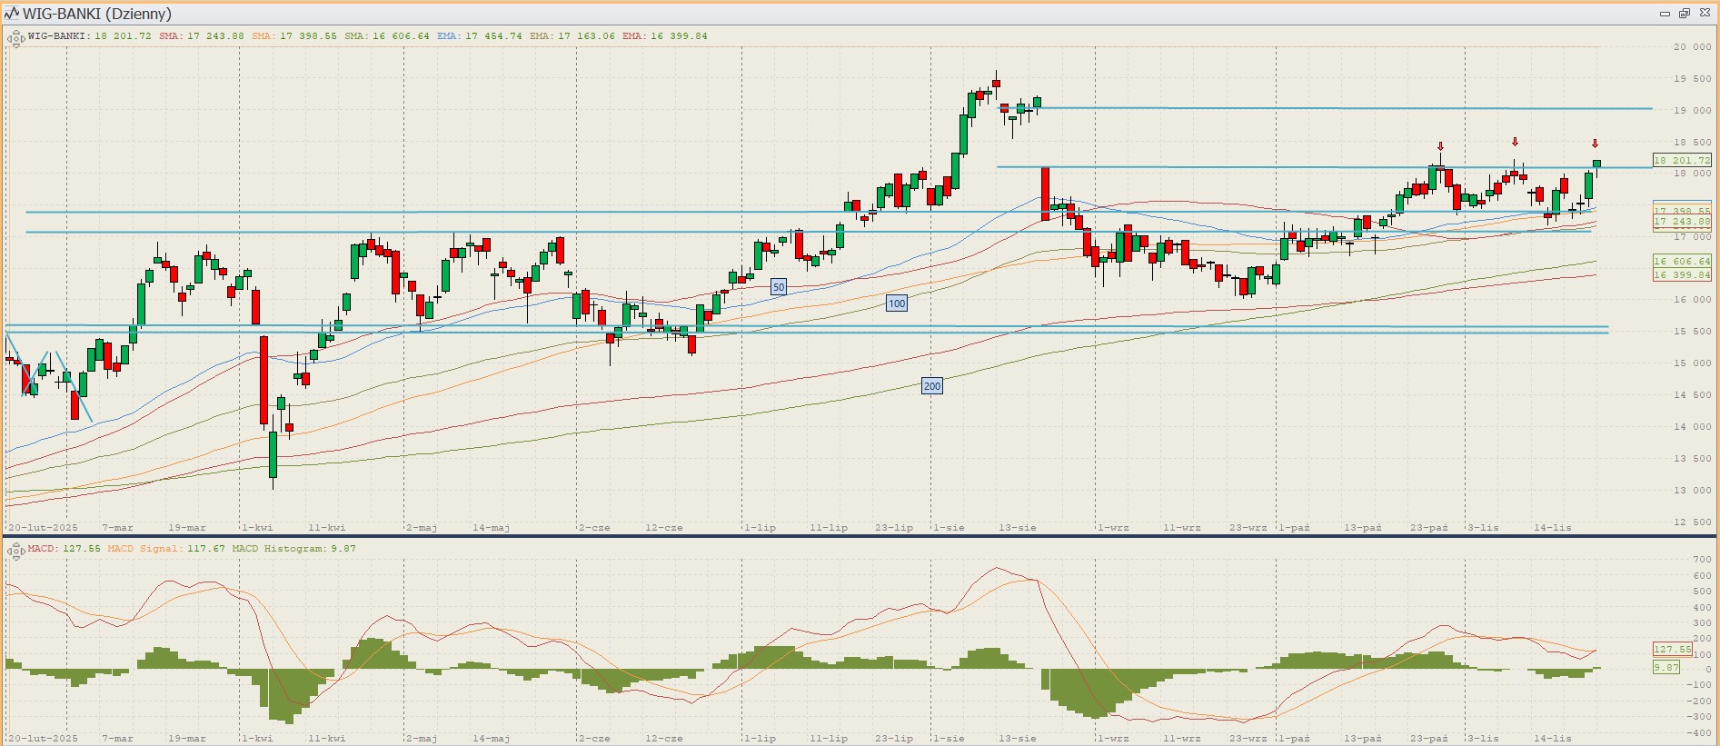Click the MACD pane pan arrows control
The image size is (1720, 746).
15,551
